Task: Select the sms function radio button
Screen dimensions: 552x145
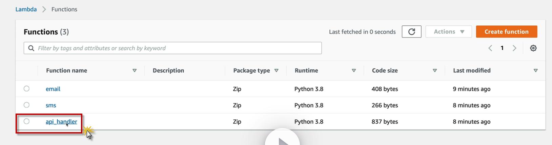Action: 26,105
